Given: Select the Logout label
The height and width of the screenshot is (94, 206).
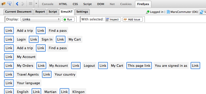Looking at the screenshot, I should point(89,66).
